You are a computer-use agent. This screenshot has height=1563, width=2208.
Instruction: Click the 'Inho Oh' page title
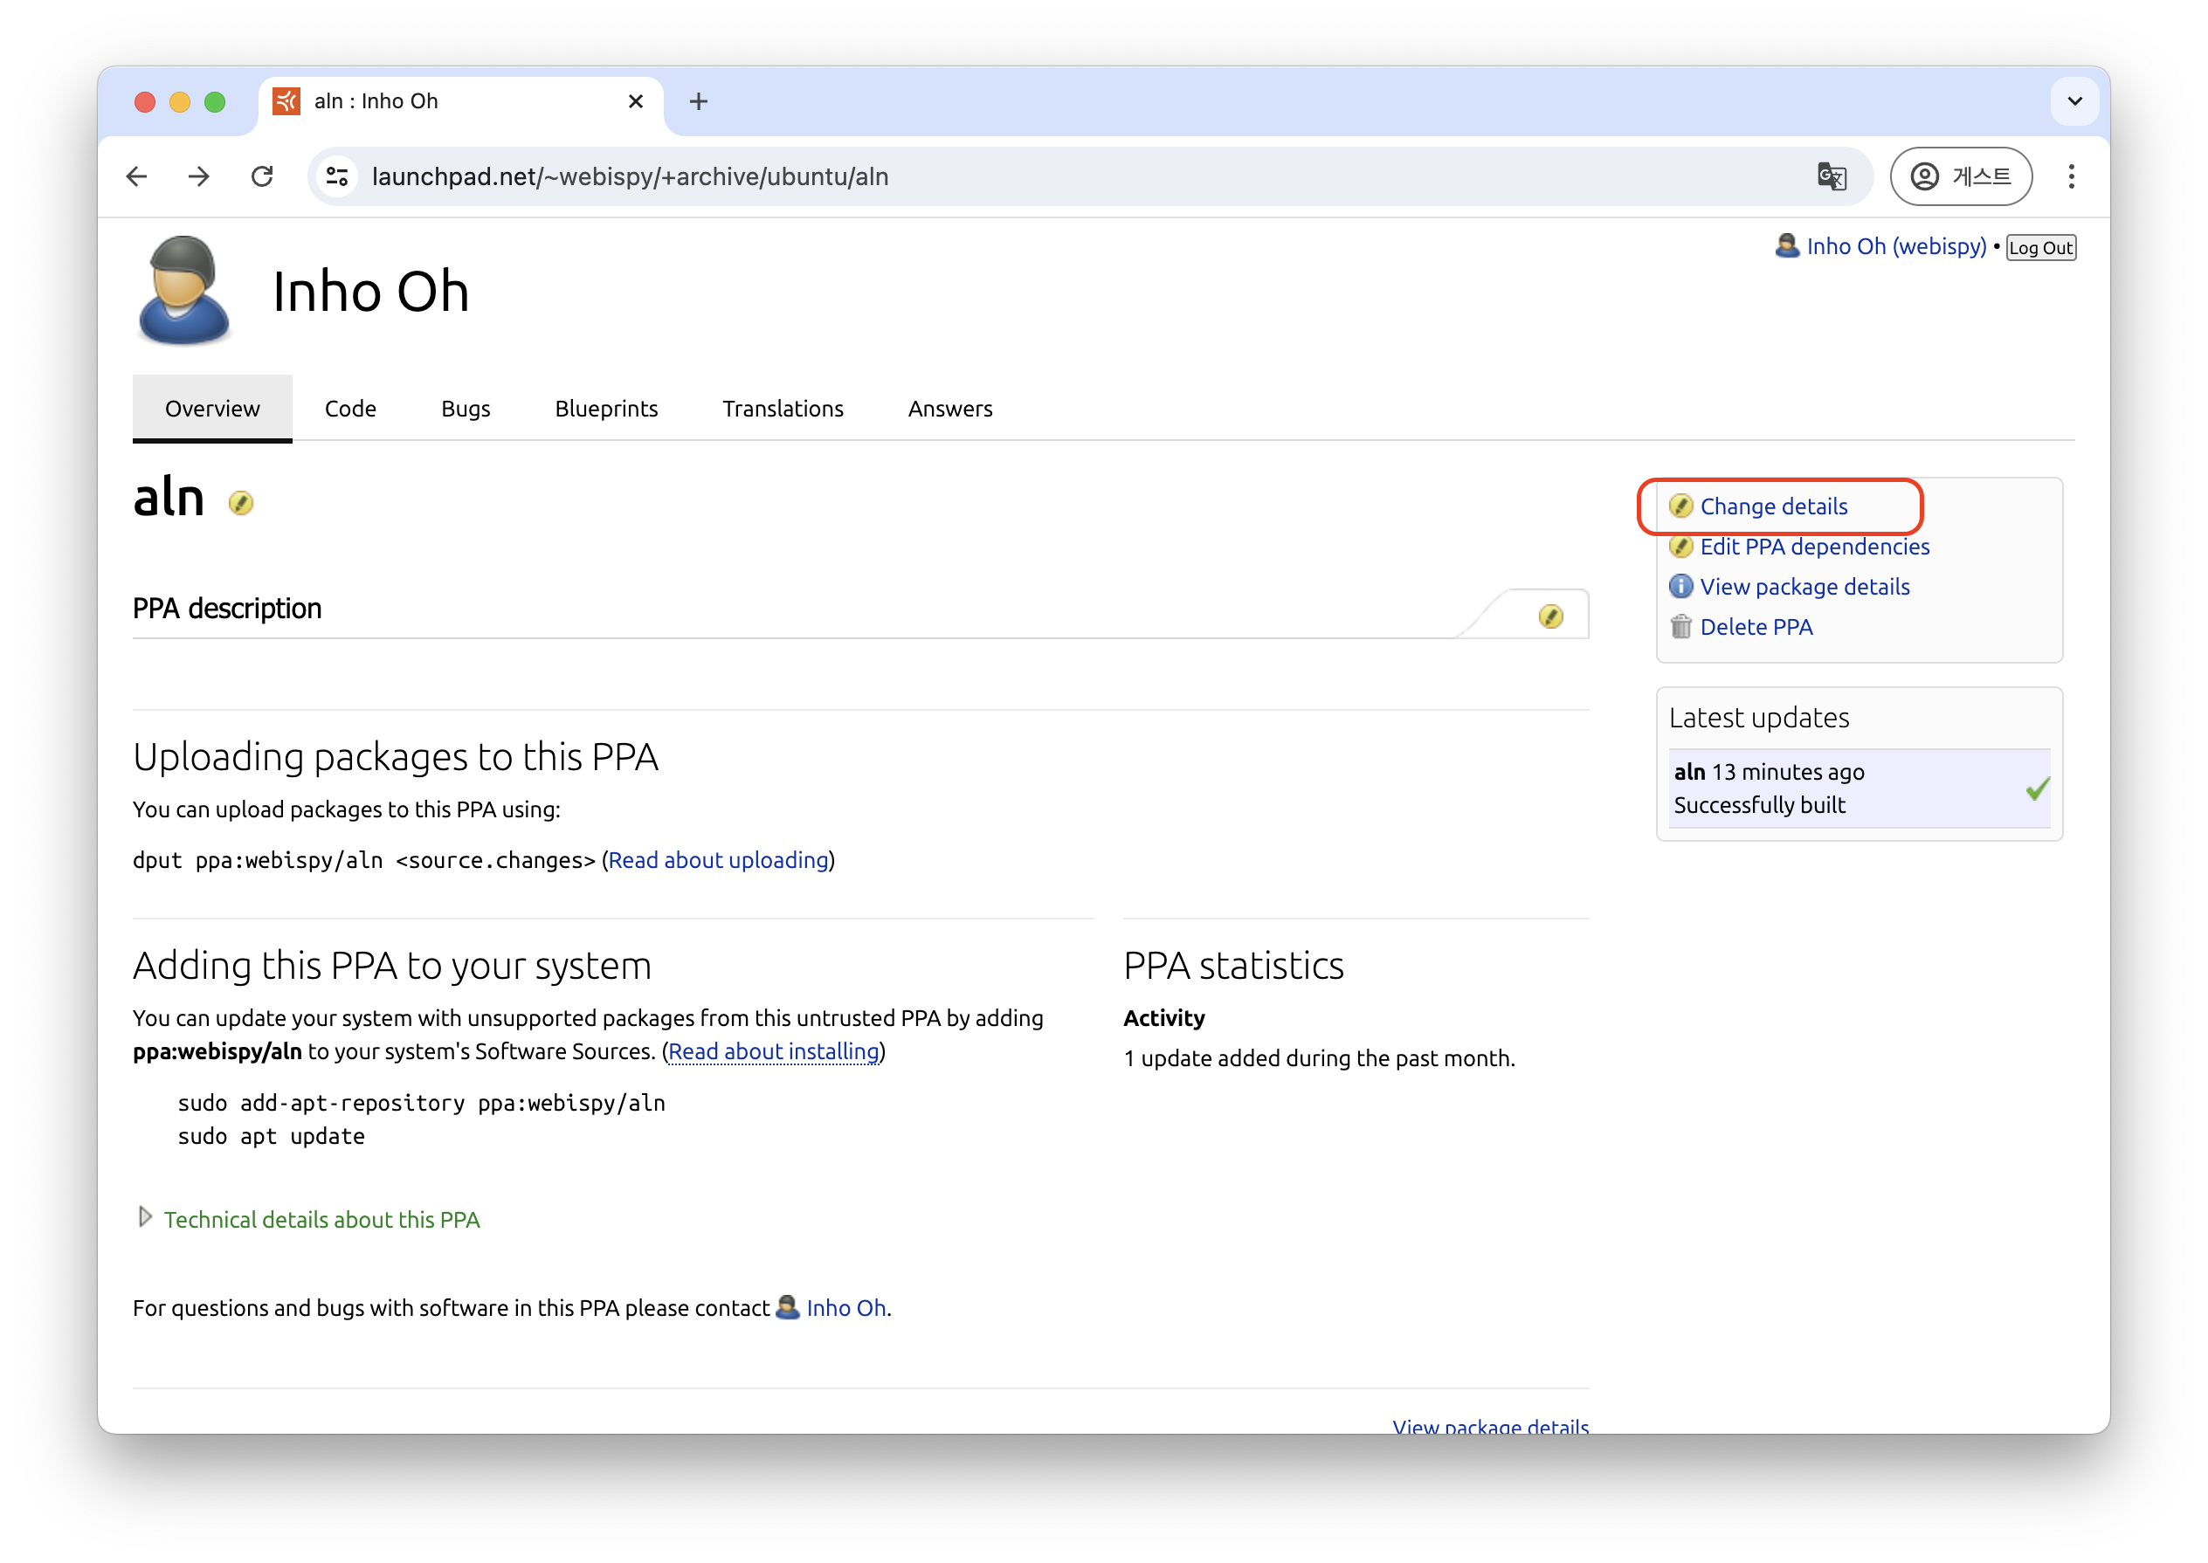[x=370, y=291]
